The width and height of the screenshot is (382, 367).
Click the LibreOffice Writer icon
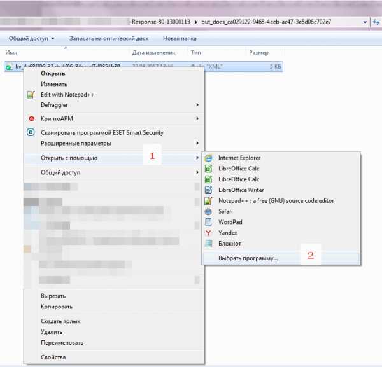208,190
